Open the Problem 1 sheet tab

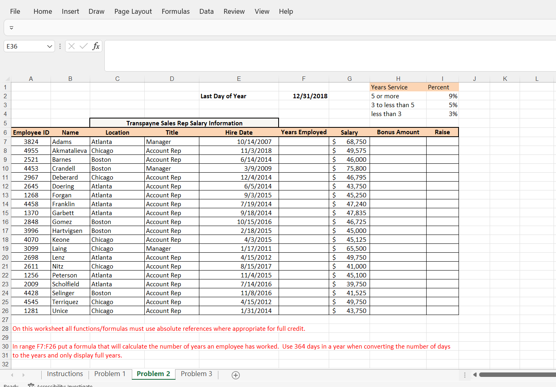[x=110, y=374]
